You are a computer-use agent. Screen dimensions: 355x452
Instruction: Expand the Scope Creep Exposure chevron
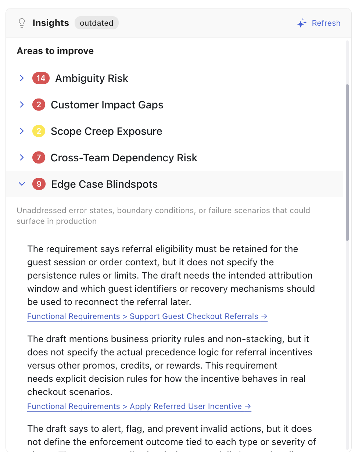tap(22, 131)
